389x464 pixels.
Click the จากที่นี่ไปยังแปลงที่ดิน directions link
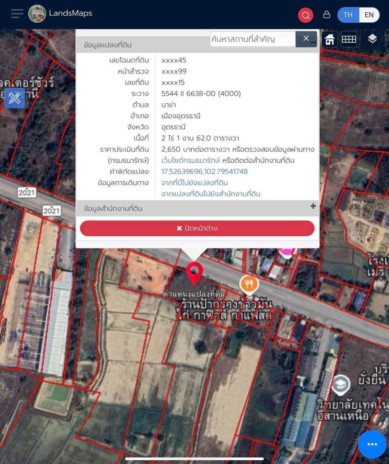[194, 183]
